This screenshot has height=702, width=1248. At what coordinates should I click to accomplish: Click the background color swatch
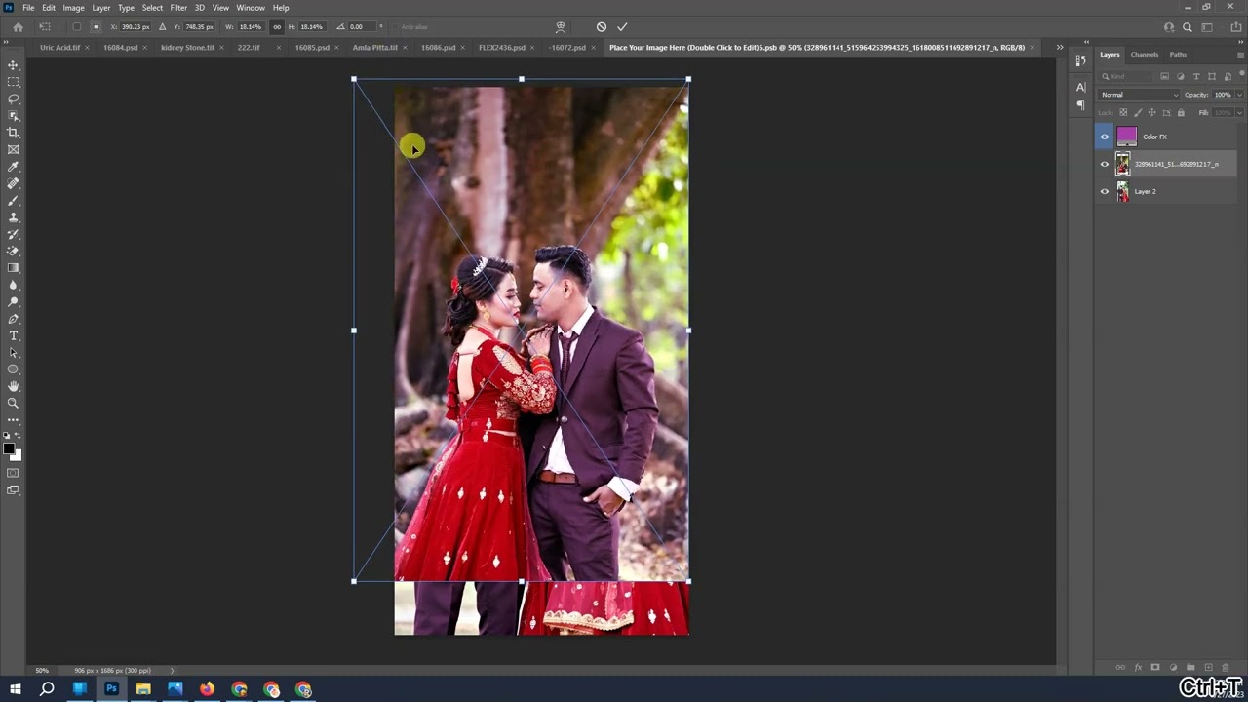click(x=16, y=455)
